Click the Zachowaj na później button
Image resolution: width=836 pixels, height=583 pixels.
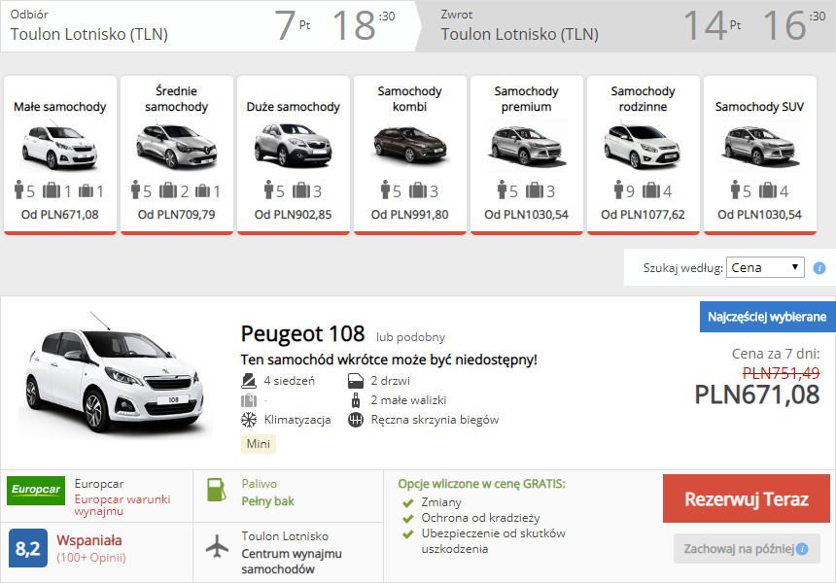pyautogui.click(x=747, y=549)
